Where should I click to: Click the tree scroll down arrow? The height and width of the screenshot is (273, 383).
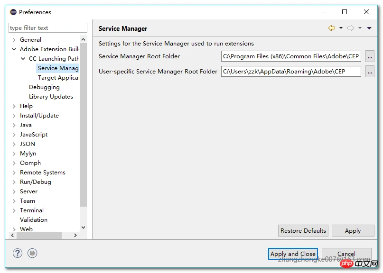[x=84, y=227]
